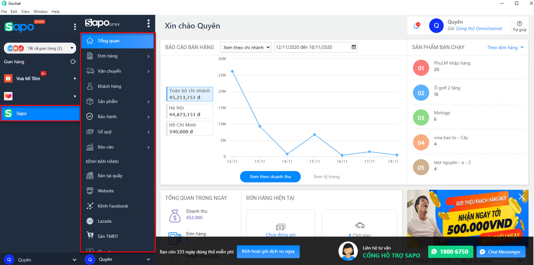The height and width of the screenshot is (265, 534).
Task: Expand Quyên account menu in Gochat sidebar
Action: (x=75, y=260)
